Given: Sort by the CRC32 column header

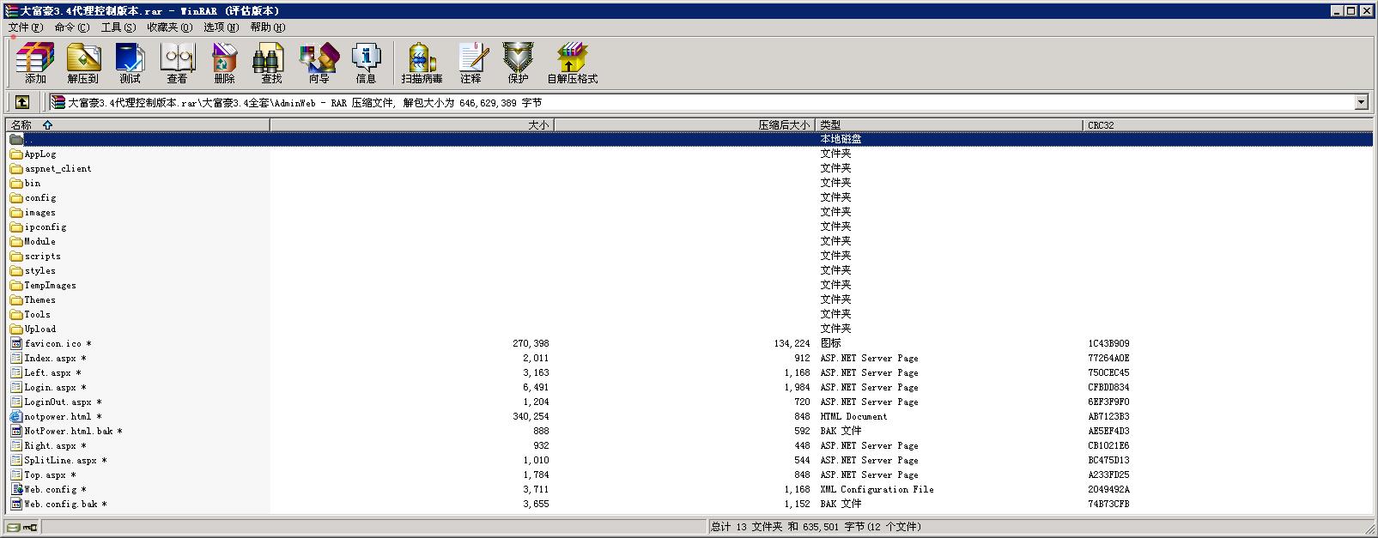Looking at the screenshot, I should tap(1101, 125).
